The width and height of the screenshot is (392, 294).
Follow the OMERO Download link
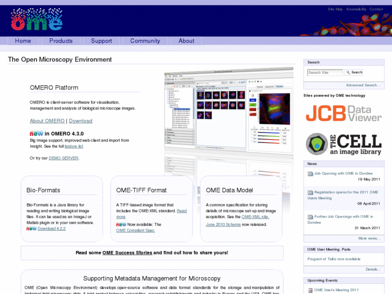tap(80, 121)
